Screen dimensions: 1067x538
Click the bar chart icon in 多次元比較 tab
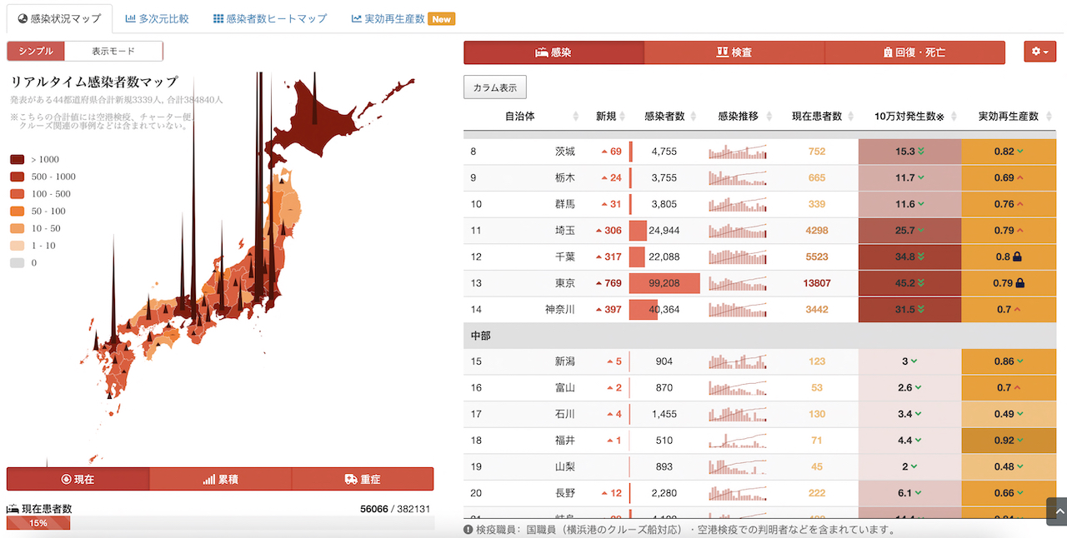pos(131,18)
